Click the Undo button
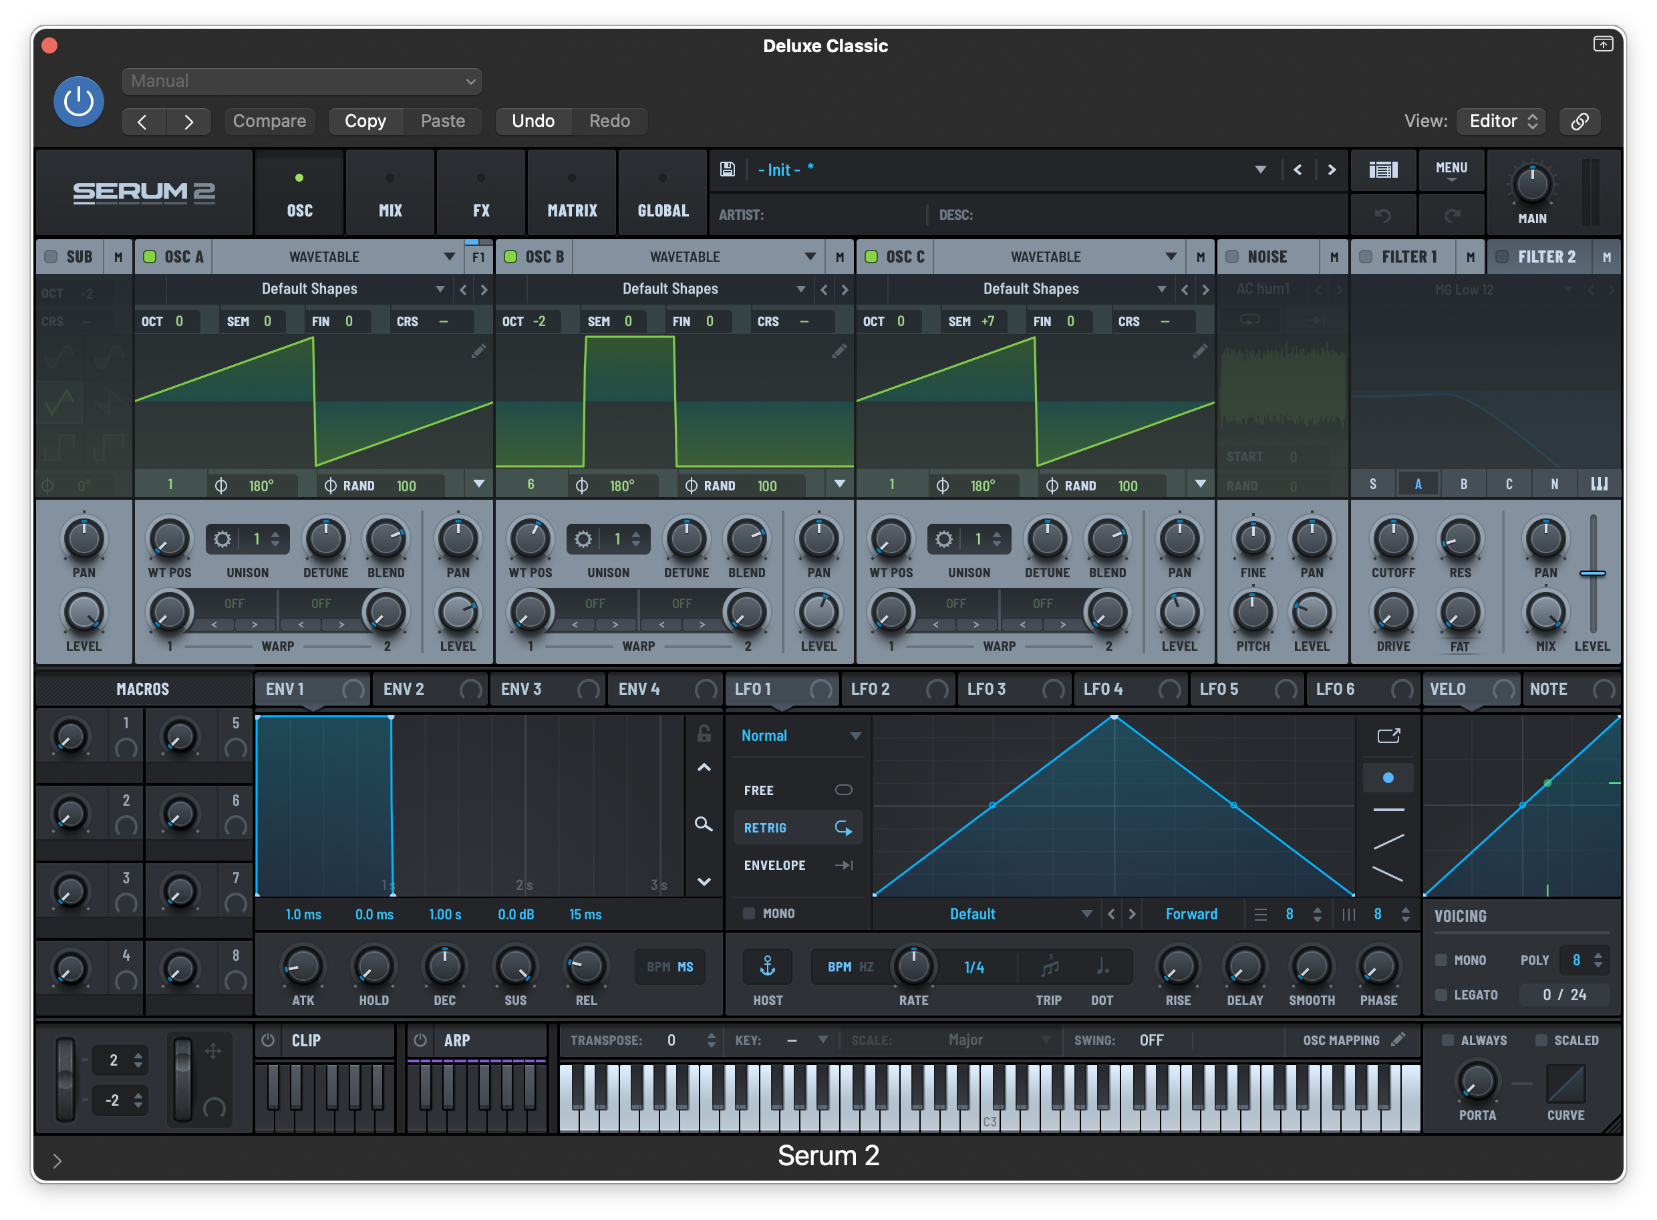Viewport: 1657px width, 1220px height. point(533,121)
